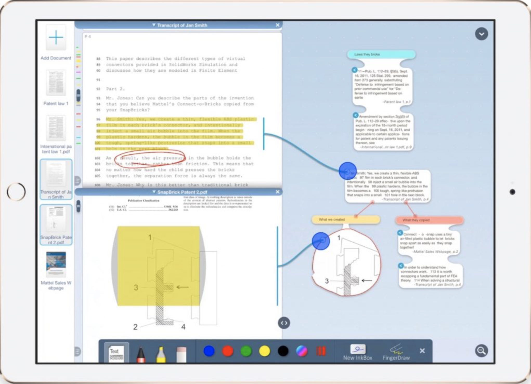The height and width of the screenshot is (384, 531).
Task: Tap the scroll handle of the SnapBrick patent pane
Action: (x=78, y=206)
